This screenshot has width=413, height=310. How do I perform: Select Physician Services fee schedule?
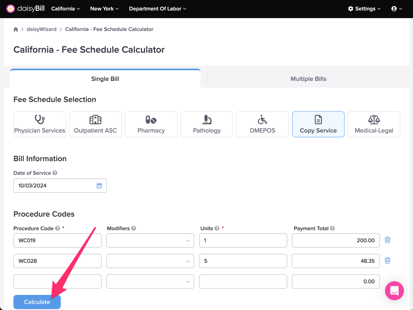[x=40, y=124]
